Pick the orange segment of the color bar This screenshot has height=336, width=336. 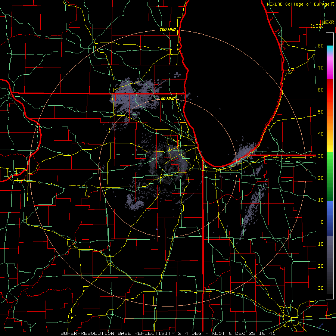(x=330, y=120)
